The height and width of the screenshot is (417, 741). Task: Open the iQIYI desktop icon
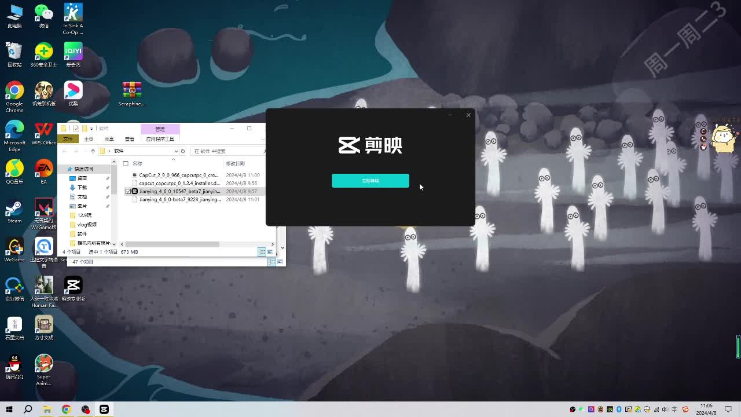coord(73,55)
